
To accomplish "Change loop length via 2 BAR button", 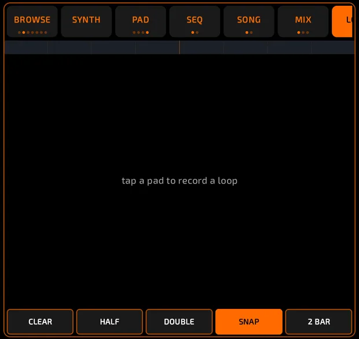I will 318,322.
